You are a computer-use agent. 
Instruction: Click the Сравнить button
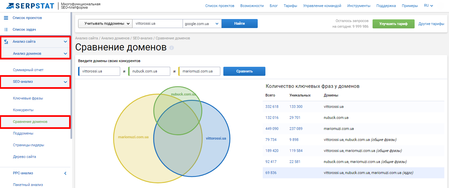point(244,71)
